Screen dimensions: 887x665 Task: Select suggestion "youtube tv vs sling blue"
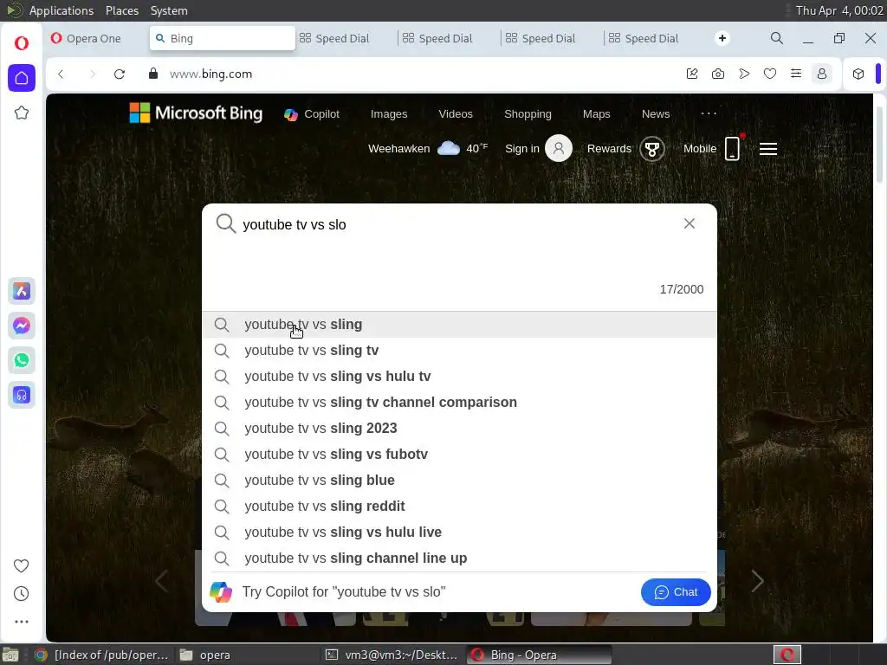(x=459, y=481)
